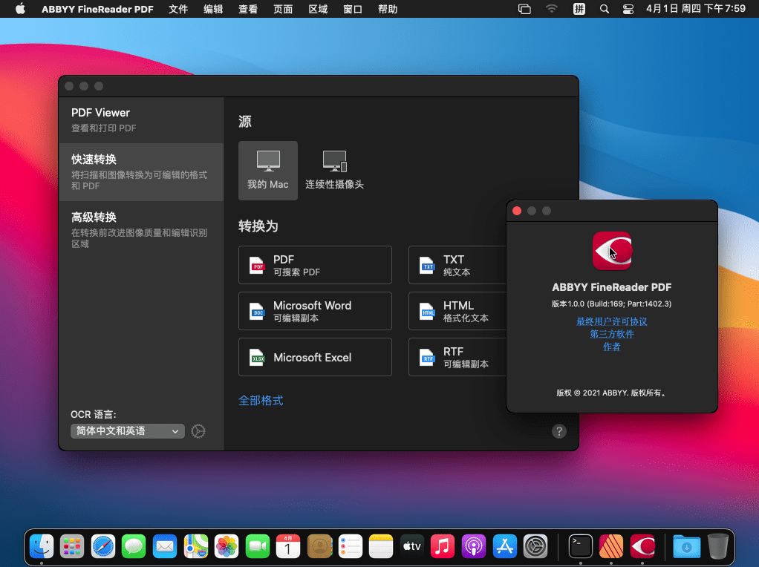
Task: Convert to TXT plain text
Action: coord(457,265)
